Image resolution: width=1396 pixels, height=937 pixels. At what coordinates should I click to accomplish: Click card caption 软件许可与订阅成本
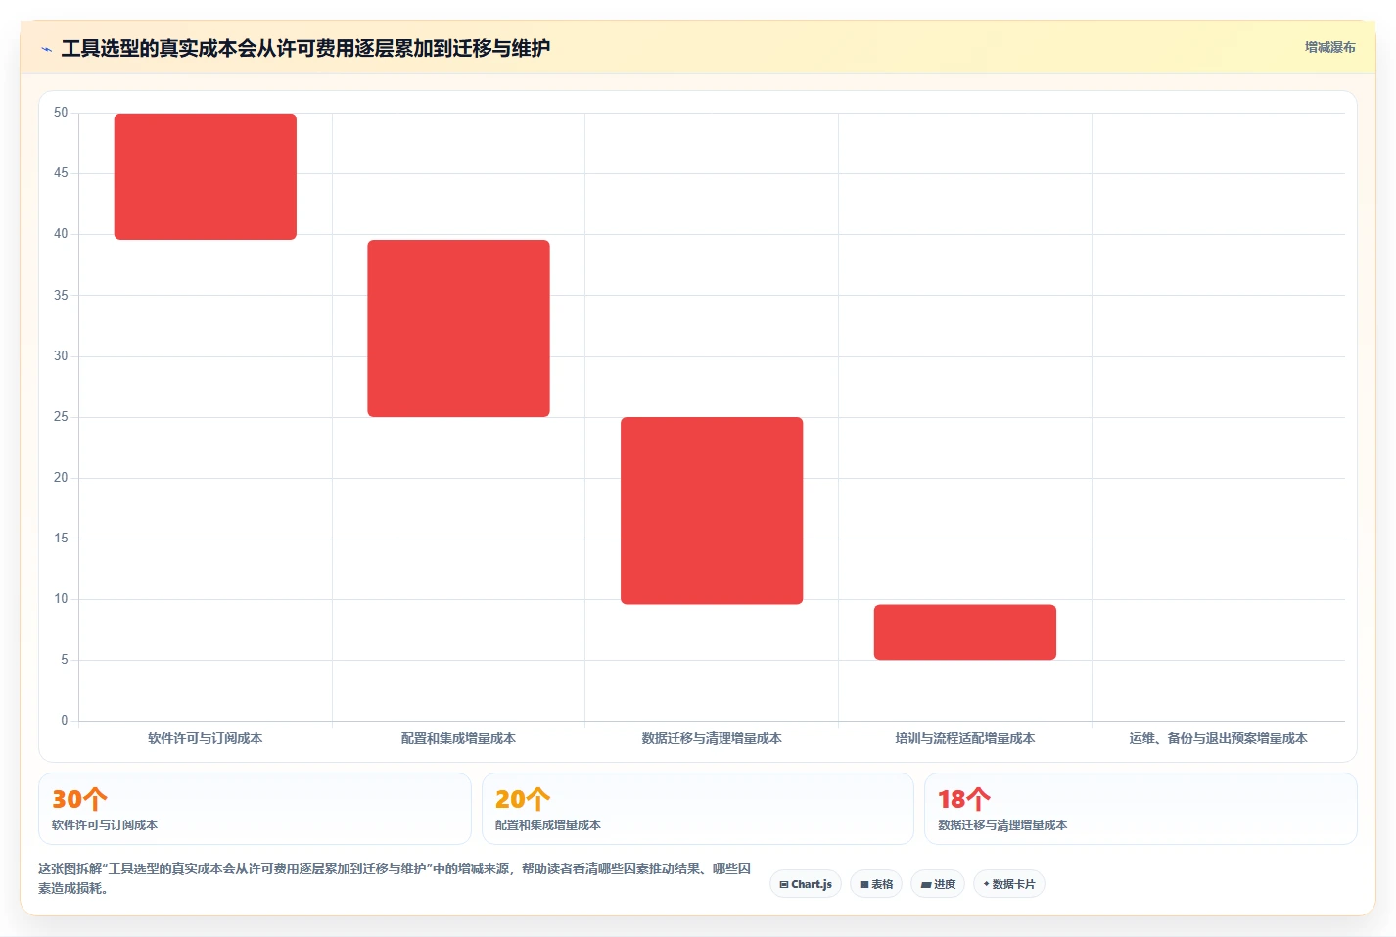point(105,825)
